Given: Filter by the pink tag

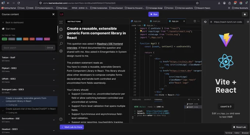Looking at the screenshot, I should click(47, 39).
